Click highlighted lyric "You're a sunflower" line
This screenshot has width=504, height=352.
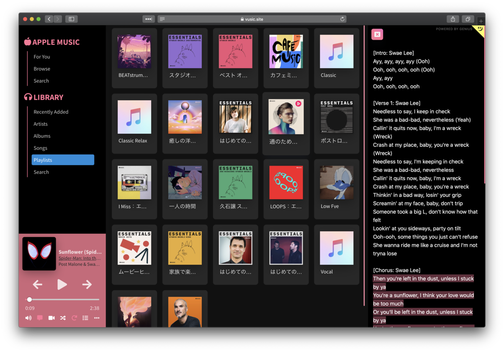pyautogui.click(x=423, y=299)
